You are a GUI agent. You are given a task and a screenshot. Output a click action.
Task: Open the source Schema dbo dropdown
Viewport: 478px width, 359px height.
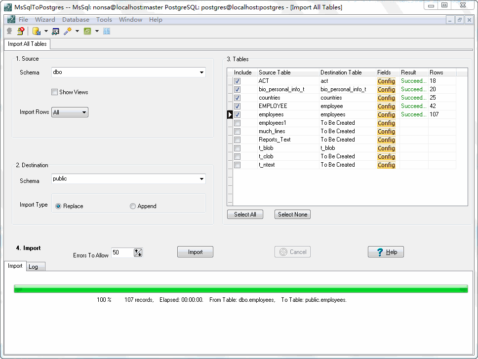[201, 72]
